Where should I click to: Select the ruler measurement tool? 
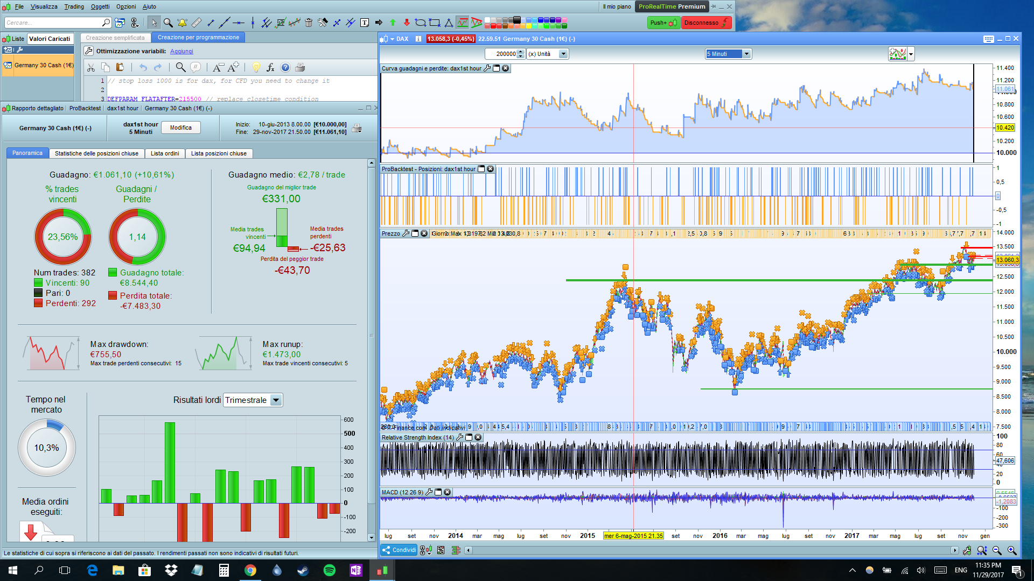[x=197, y=23]
